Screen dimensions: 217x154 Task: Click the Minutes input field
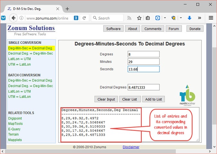(x=143, y=62)
